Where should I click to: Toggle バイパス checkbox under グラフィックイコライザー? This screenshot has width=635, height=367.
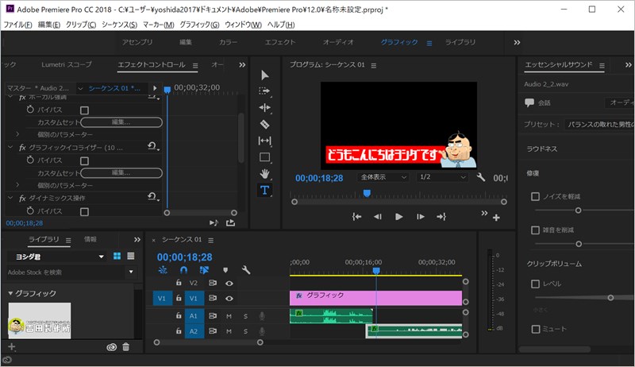84,160
